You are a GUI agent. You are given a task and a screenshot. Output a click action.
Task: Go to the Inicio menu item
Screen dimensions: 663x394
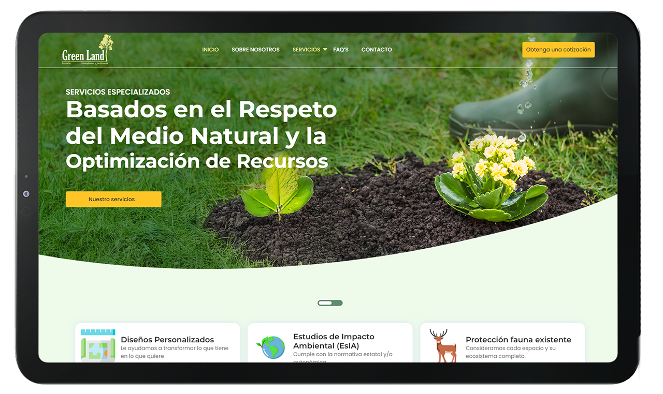(210, 50)
